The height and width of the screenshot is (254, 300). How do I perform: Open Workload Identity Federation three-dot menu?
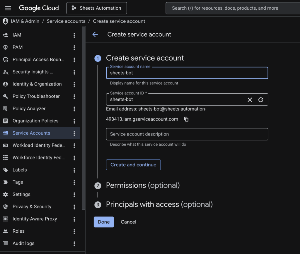click(74, 145)
